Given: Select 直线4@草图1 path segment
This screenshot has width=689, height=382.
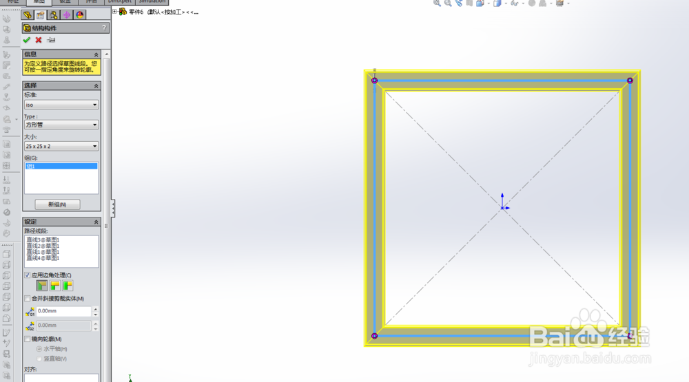Looking at the screenshot, I should (x=43, y=258).
